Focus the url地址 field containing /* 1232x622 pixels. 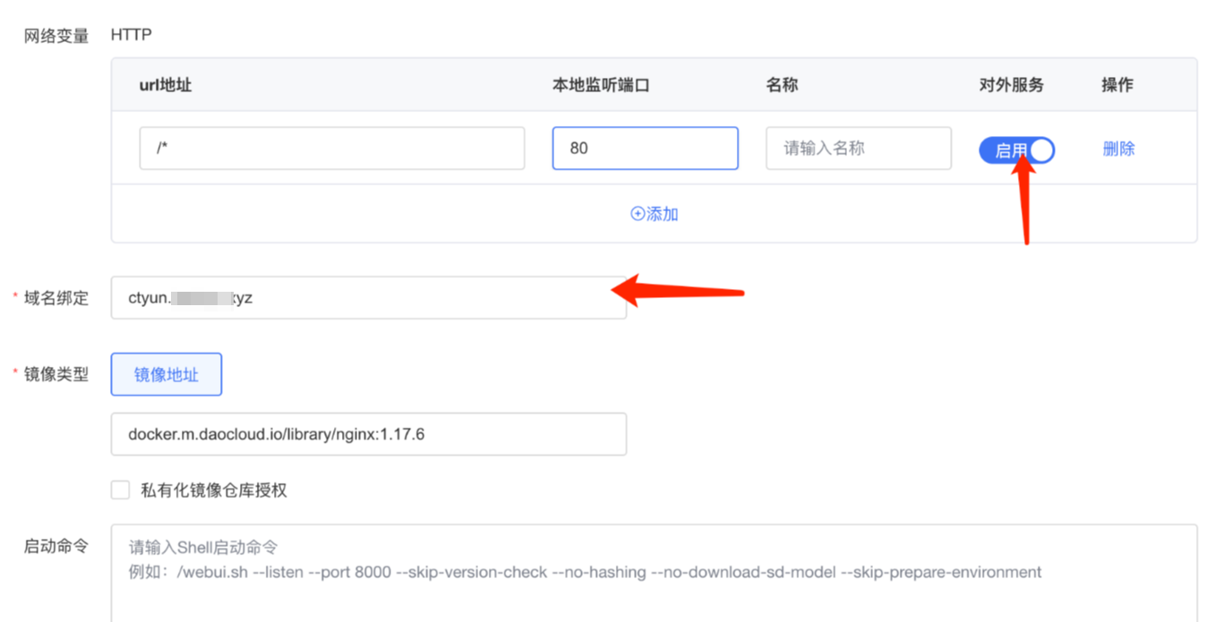click(331, 149)
